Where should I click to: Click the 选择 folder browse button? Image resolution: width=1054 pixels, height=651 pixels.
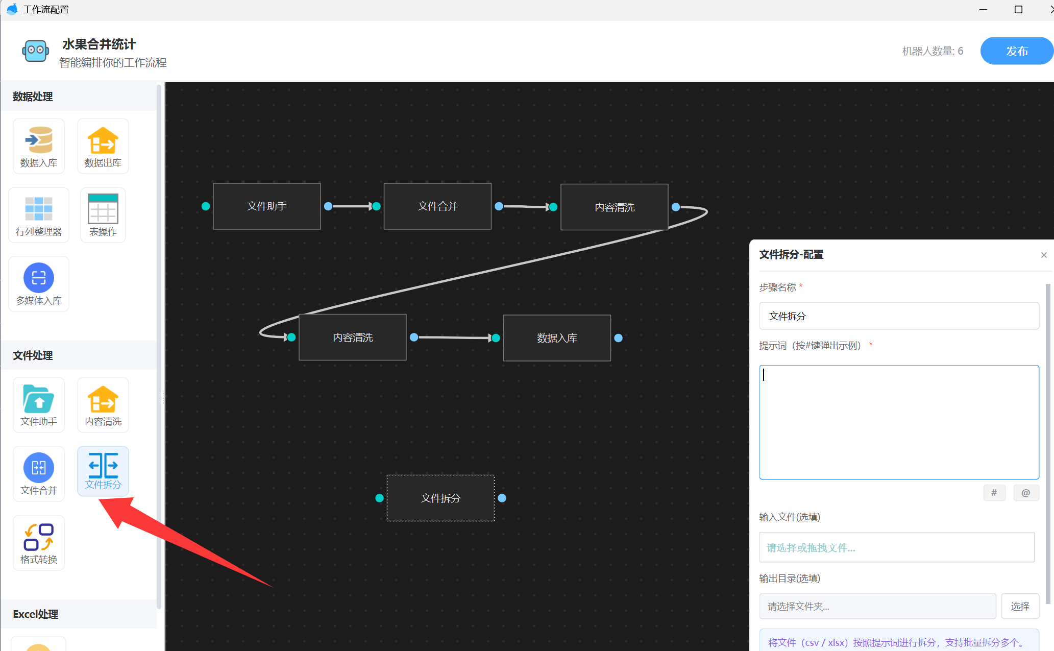1020,606
